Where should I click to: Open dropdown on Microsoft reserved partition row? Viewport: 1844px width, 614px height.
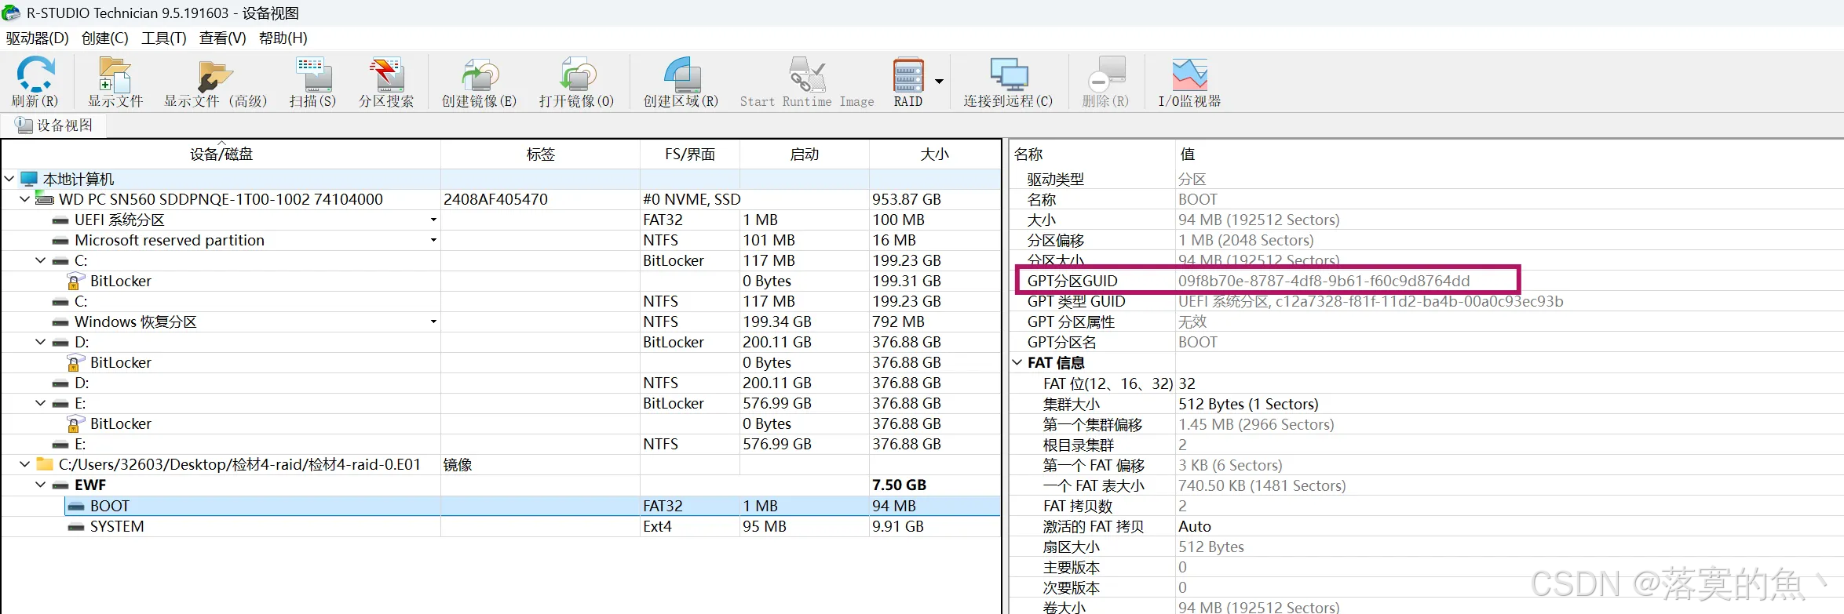click(433, 240)
